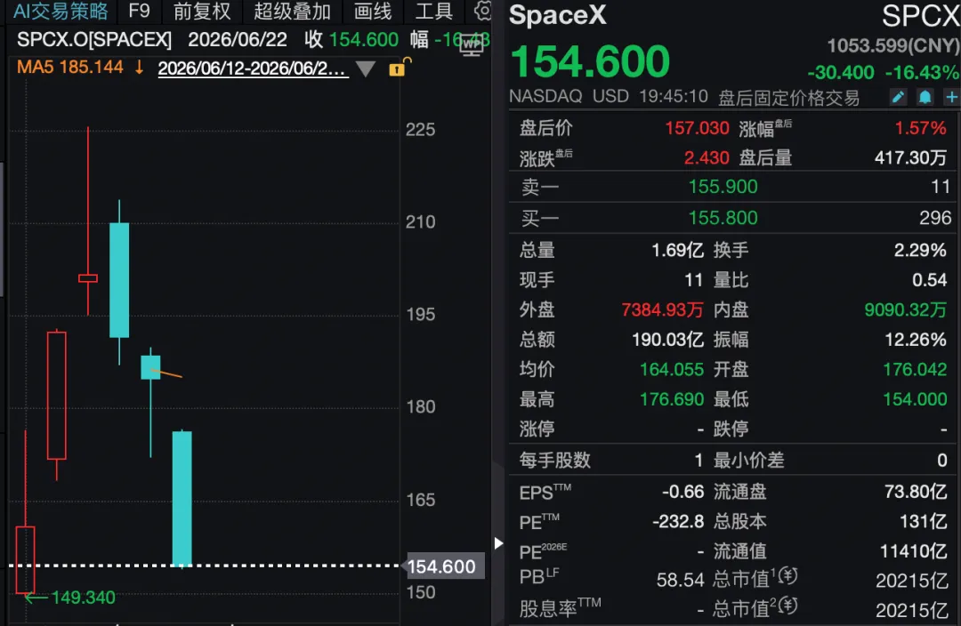Click the 流通盘 73.80亿 value
This screenshot has height=626, width=961.
point(916,492)
